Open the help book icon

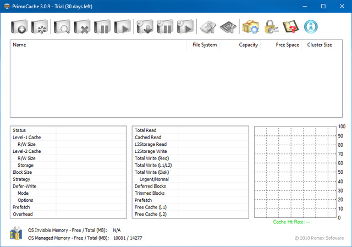tap(290, 26)
